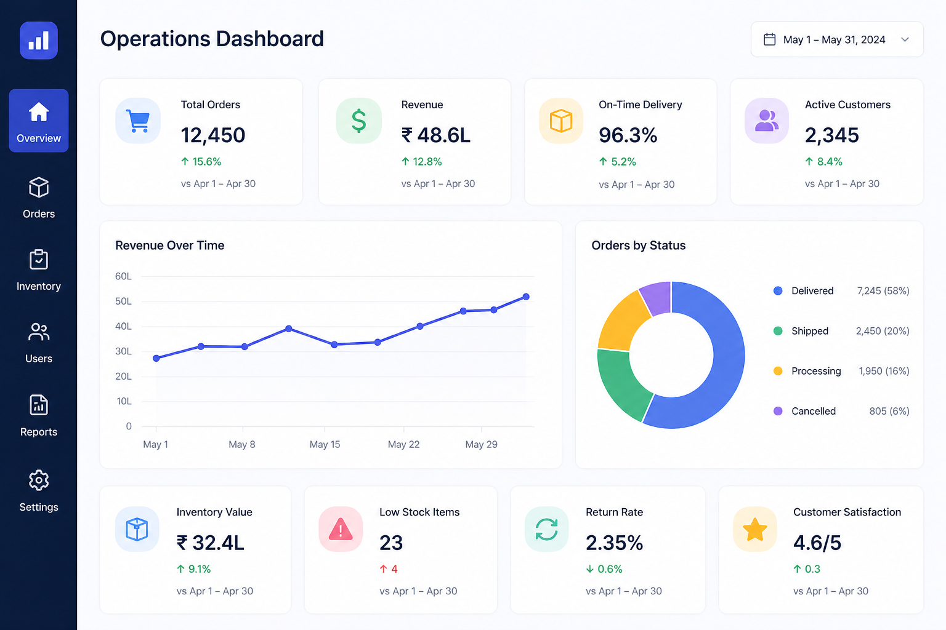Click the bar chart app logo
The height and width of the screenshot is (630, 946).
[x=39, y=41]
